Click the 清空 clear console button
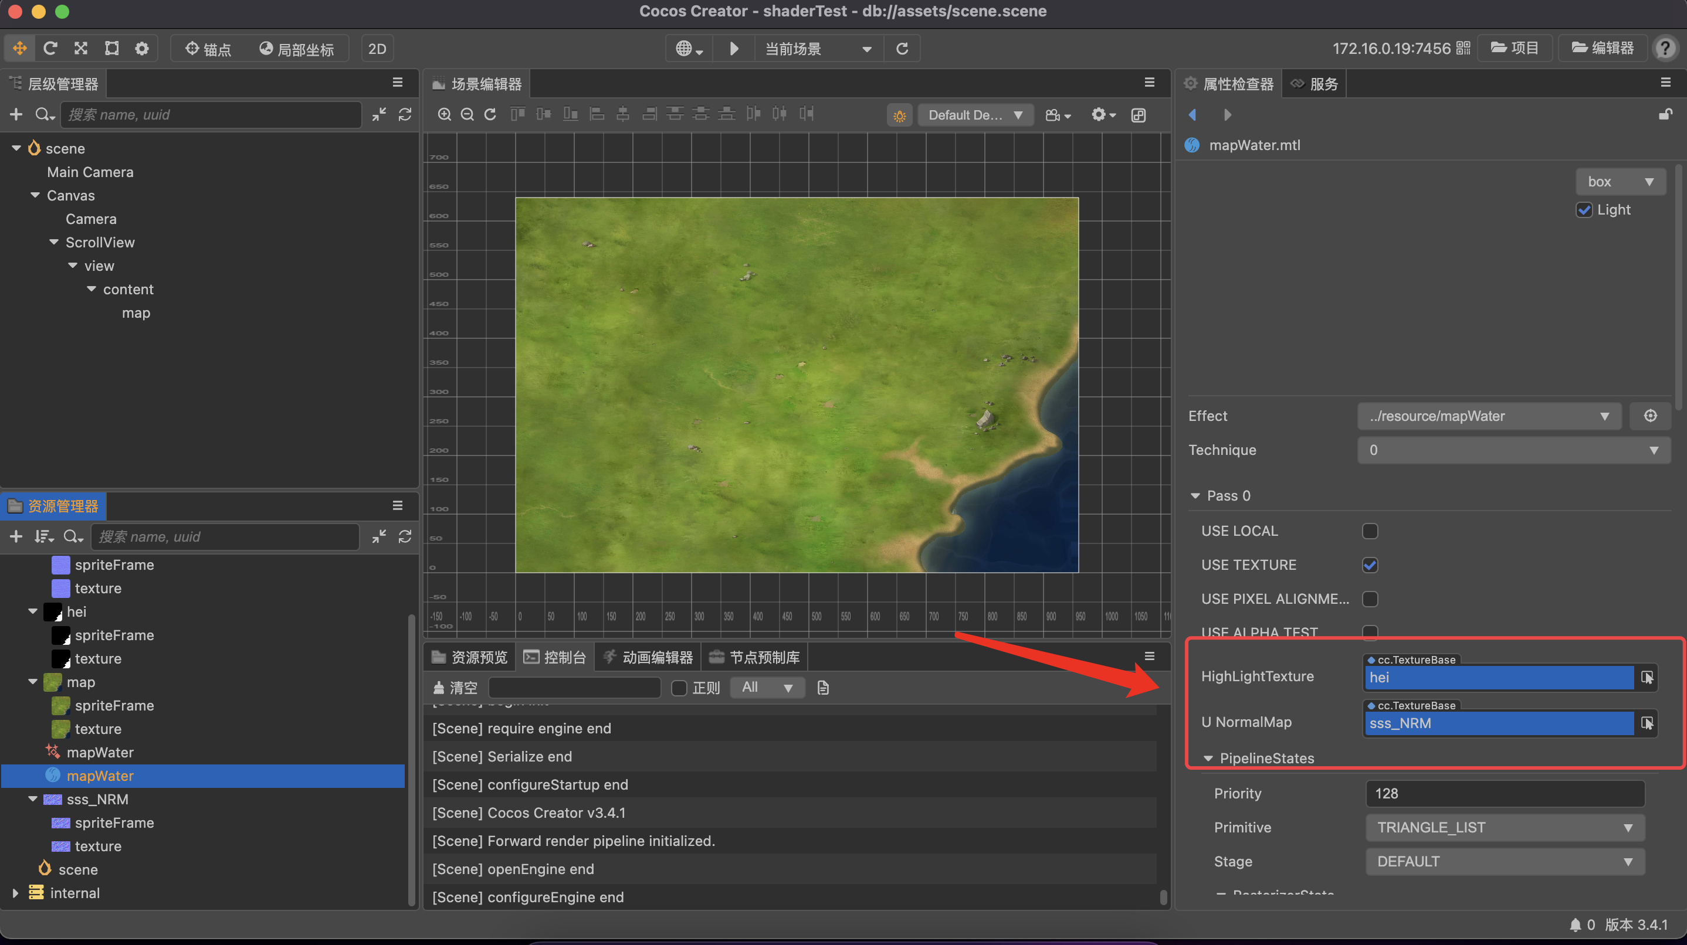This screenshot has height=945, width=1687. [456, 688]
